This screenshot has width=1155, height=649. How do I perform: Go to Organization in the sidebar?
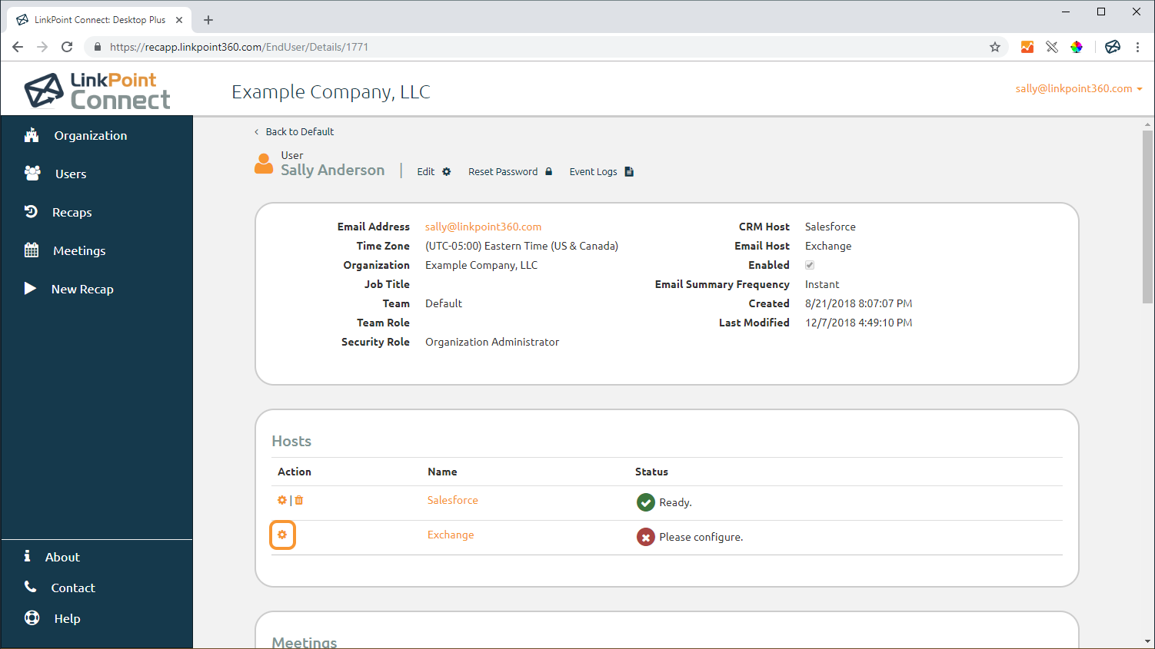[x=91, y=135]
